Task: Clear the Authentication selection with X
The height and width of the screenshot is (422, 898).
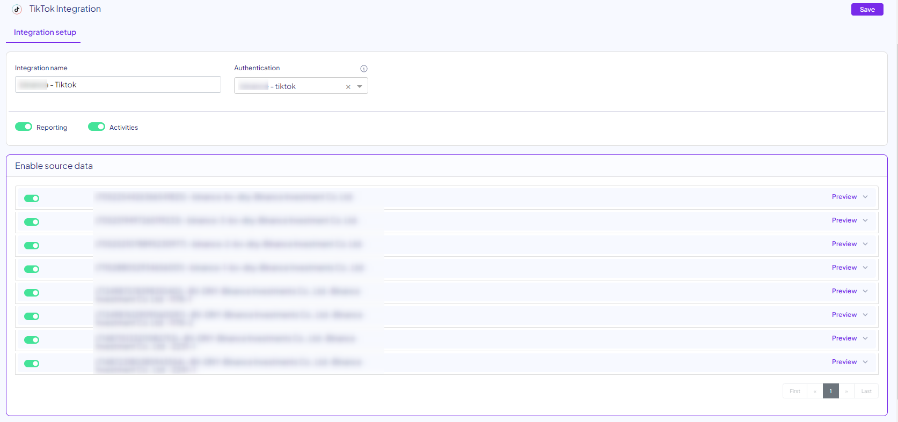Action: [348, 87]
